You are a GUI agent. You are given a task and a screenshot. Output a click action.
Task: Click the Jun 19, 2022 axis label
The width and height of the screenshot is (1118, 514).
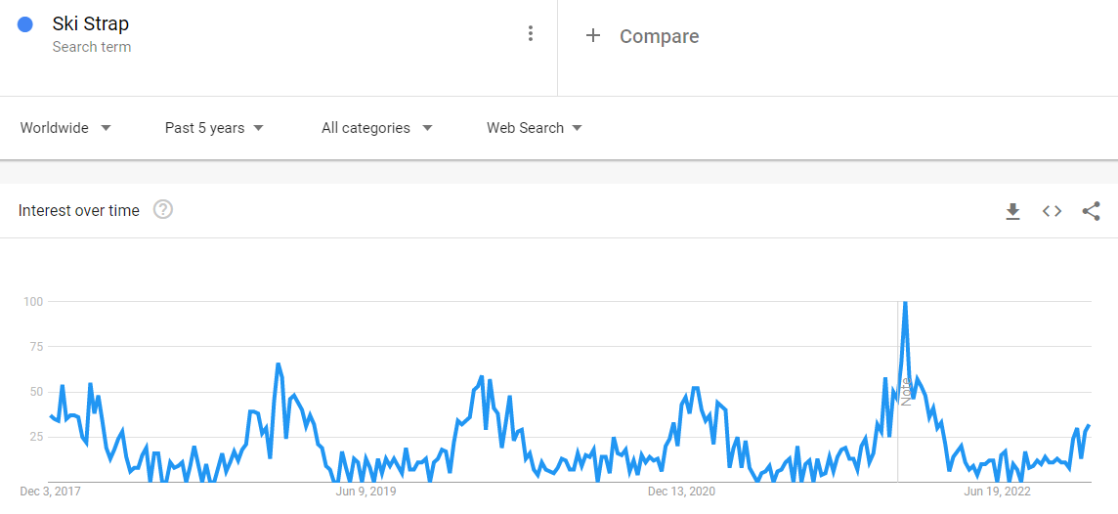(x=998, y=491)
